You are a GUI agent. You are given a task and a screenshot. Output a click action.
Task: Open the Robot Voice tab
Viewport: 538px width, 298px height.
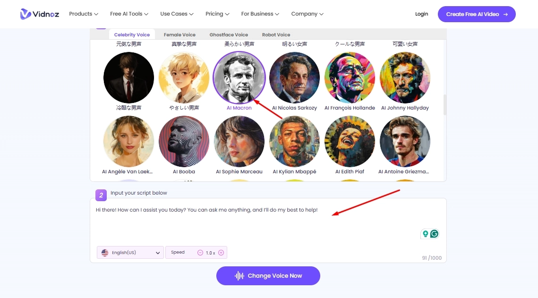276,34
